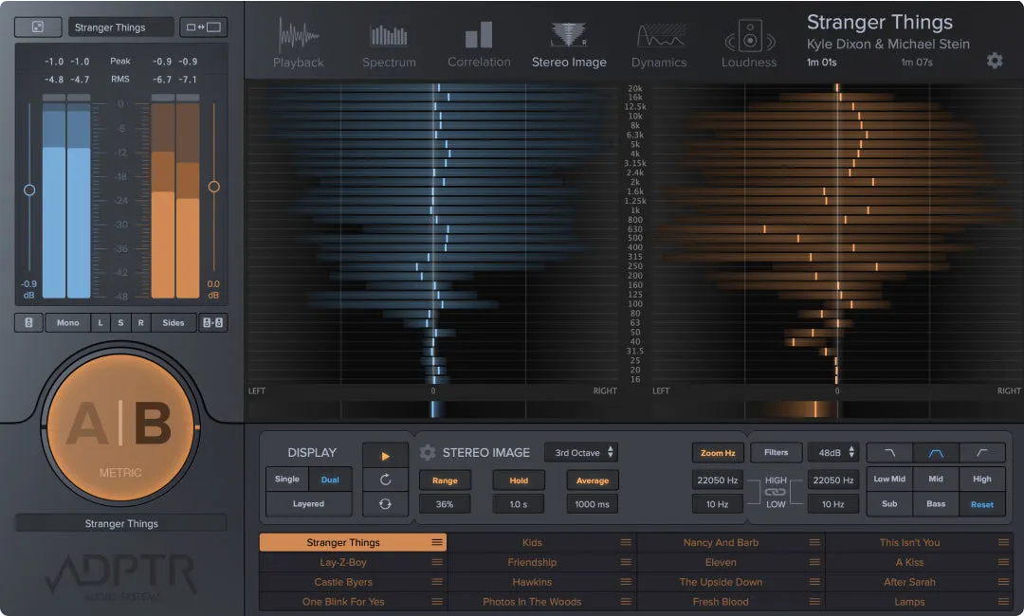Open settings gear near track title
The image size is (1024, 616).
click(994, 61)
